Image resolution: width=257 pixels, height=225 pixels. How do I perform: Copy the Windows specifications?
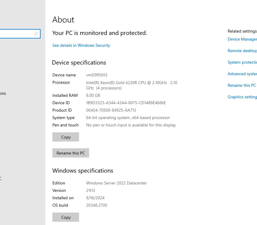point(66,217)
